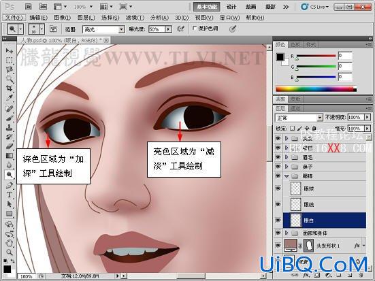Image resolution: width=375 pixels, height=281 pixels.
Task: Lock layer position with move icon
Action: coord(307,129)
